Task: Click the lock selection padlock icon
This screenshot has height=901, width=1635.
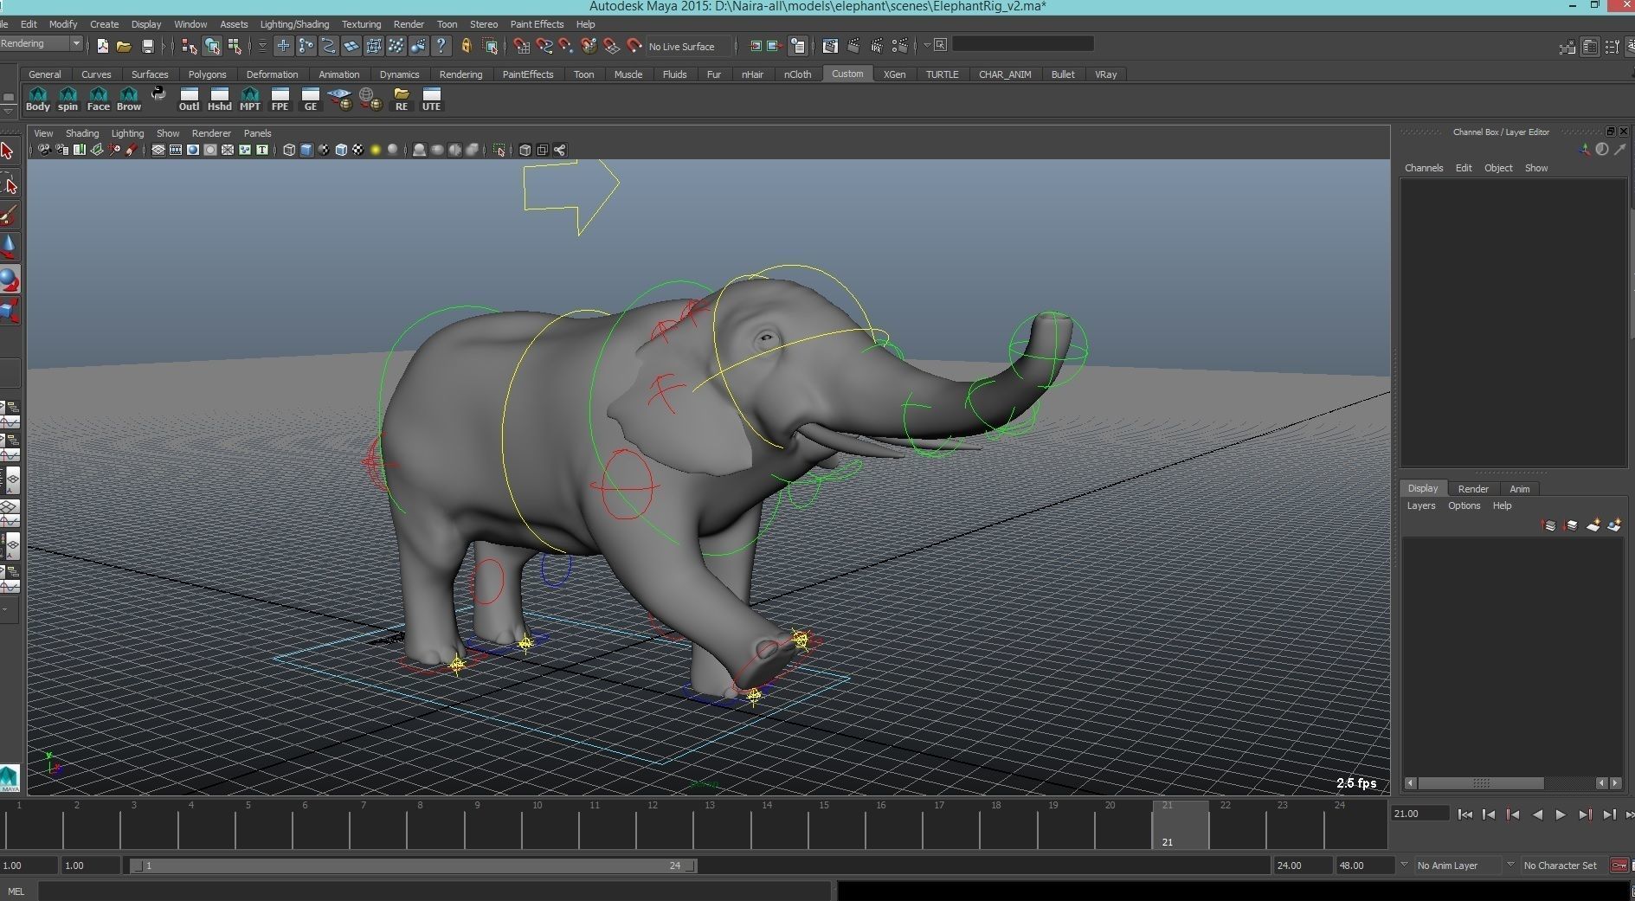Action: click(x=467, y=46)
